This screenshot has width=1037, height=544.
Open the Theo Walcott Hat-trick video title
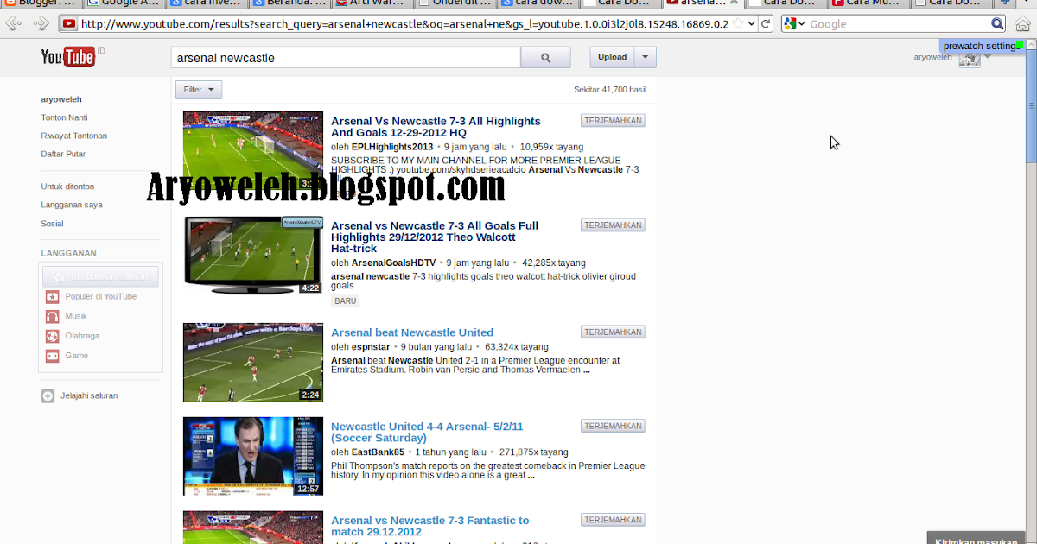pyautogui.click(x=435, y=237)
